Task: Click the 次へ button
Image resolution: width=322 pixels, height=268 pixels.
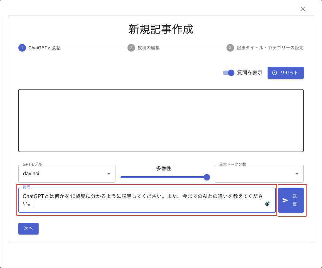Action: click(x=28, y=228)
